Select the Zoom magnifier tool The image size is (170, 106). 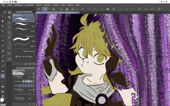click(x=2, y=16)
